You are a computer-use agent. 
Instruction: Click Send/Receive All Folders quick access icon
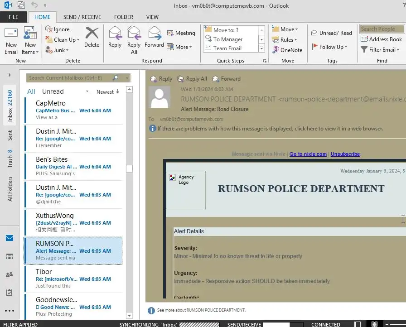[x=21, y=5]
